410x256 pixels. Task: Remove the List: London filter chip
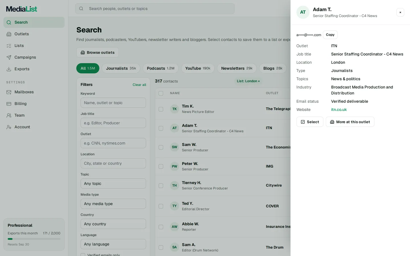point(259,81)
